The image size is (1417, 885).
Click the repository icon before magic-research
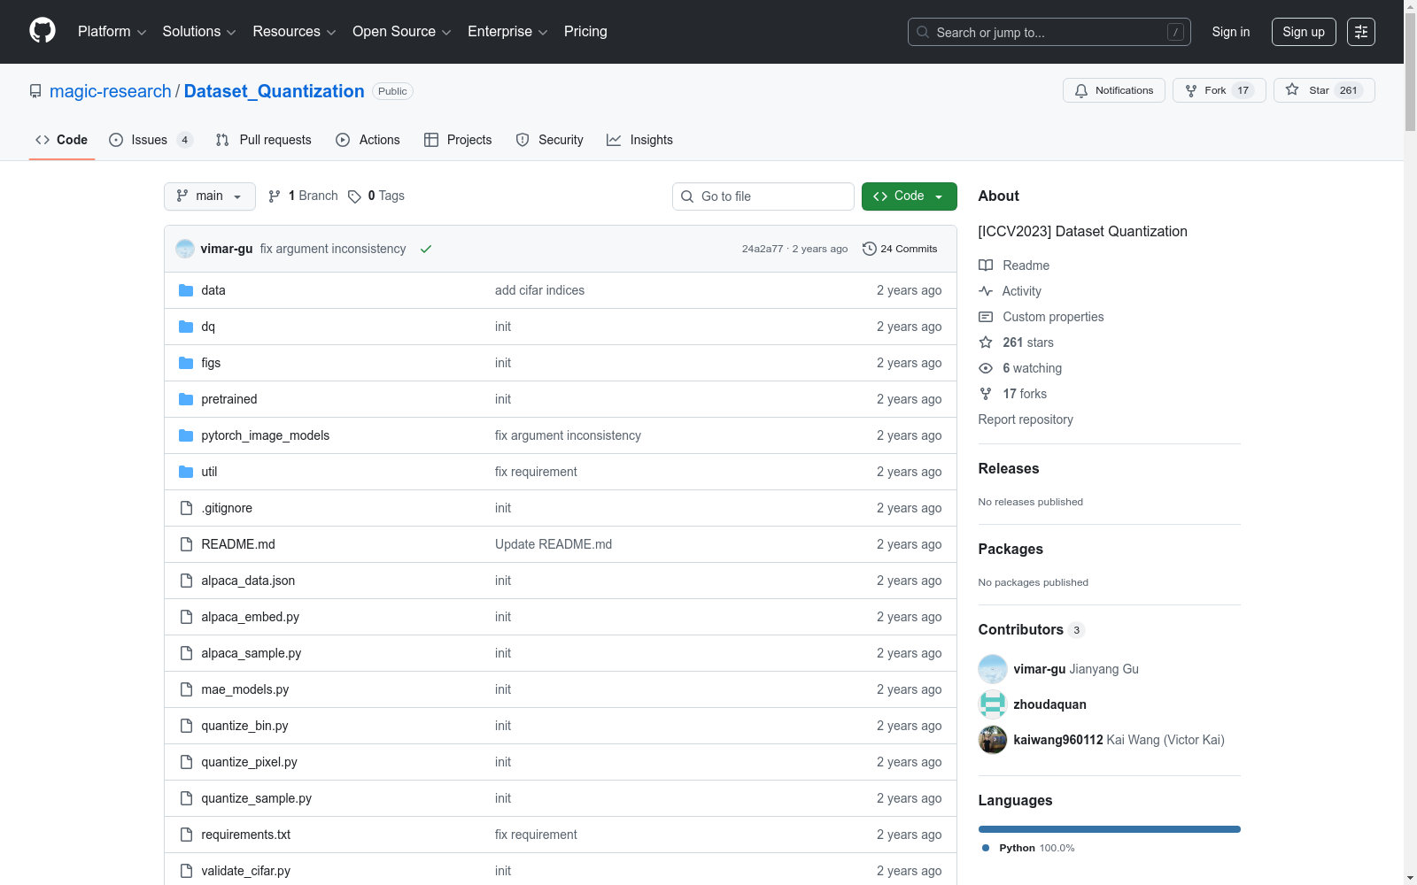coord(35,91)
